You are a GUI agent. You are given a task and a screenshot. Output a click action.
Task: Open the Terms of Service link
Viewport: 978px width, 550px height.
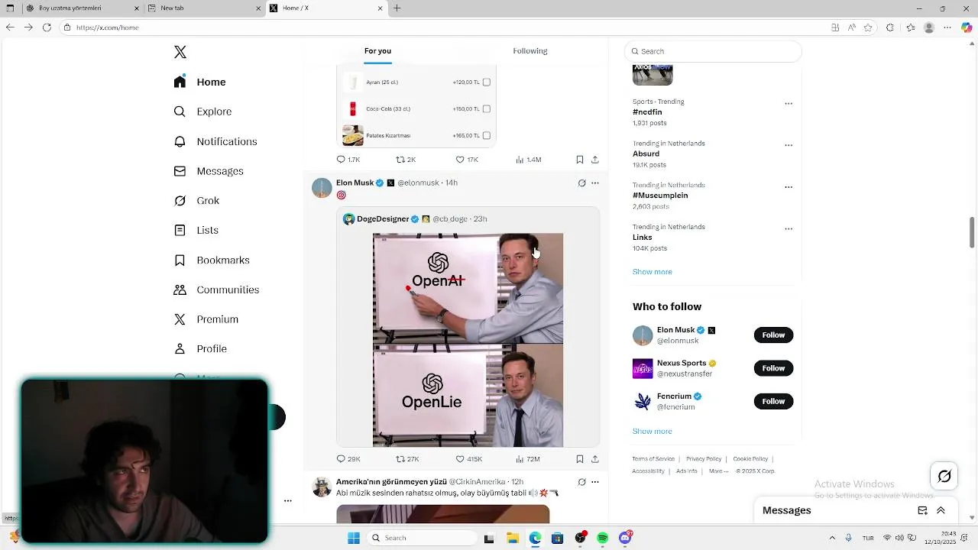653,459
